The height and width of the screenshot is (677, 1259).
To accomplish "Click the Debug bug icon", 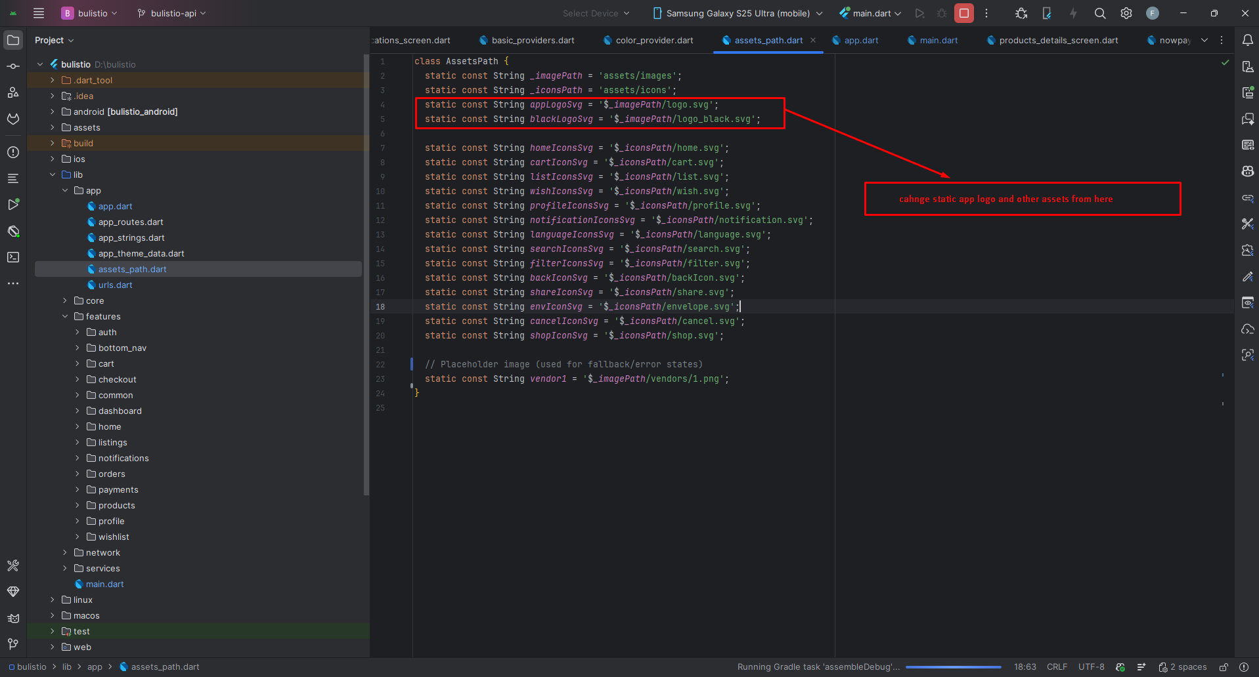I will coord(942,13).
